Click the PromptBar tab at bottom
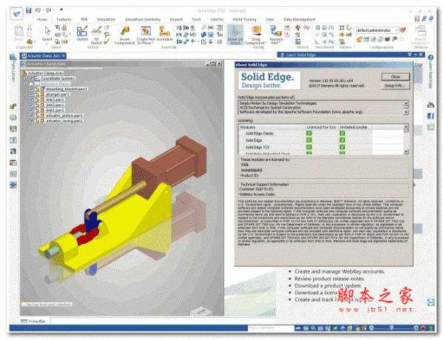The height and width of the screenshot is (340, 444). click(x=35, y=321)
